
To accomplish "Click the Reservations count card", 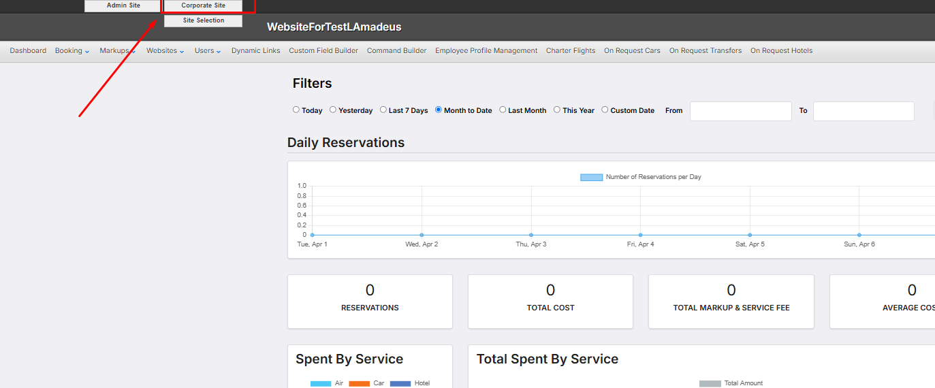I will [x=370, y=302].
